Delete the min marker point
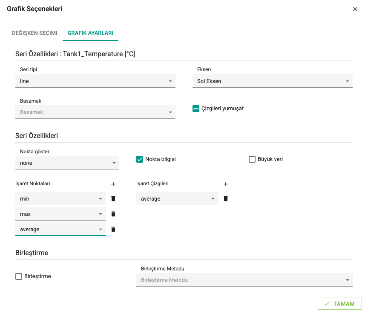368x313 pixels. click(113, 199)
